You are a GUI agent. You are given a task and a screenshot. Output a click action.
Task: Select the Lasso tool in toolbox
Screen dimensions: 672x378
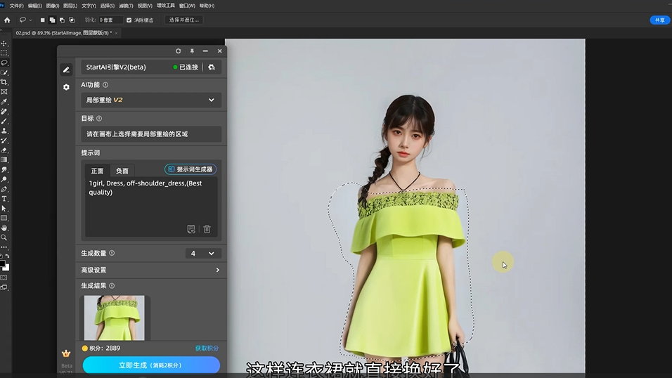point(4,63)
